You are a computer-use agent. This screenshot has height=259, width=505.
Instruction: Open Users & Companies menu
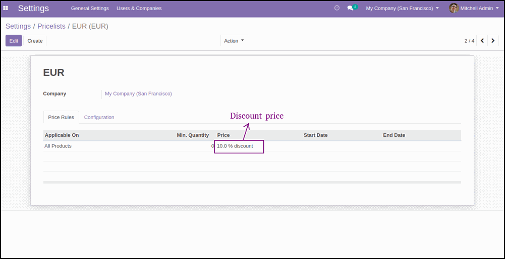(x=139, y=9)
